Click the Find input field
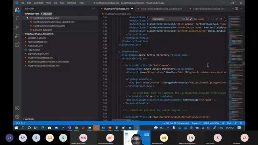The image size is (258, 145). click(x=166, y=19)
